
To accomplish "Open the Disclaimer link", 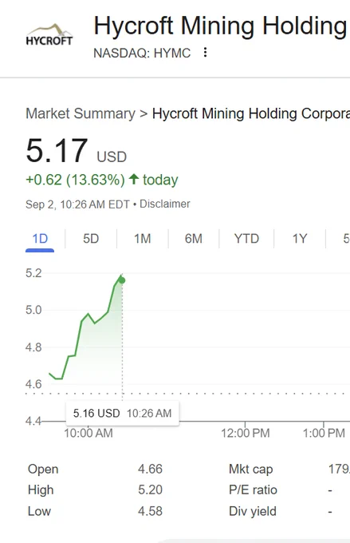I will (164, 204).
